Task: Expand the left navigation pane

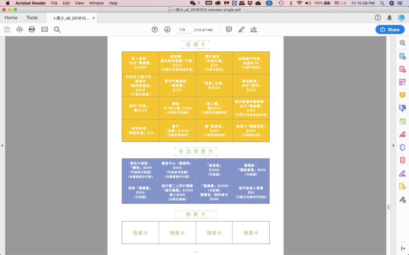Action: pyautogui.click(x=2, y=145)
